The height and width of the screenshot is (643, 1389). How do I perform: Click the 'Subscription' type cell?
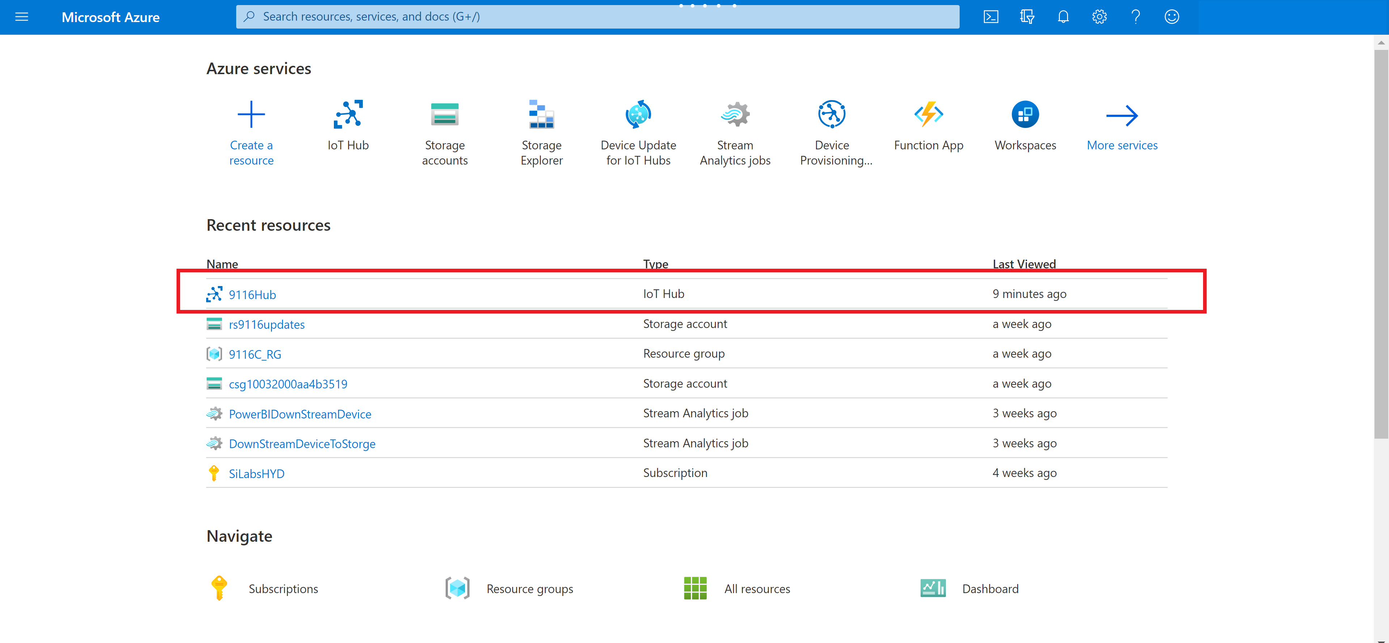[675, 473]
